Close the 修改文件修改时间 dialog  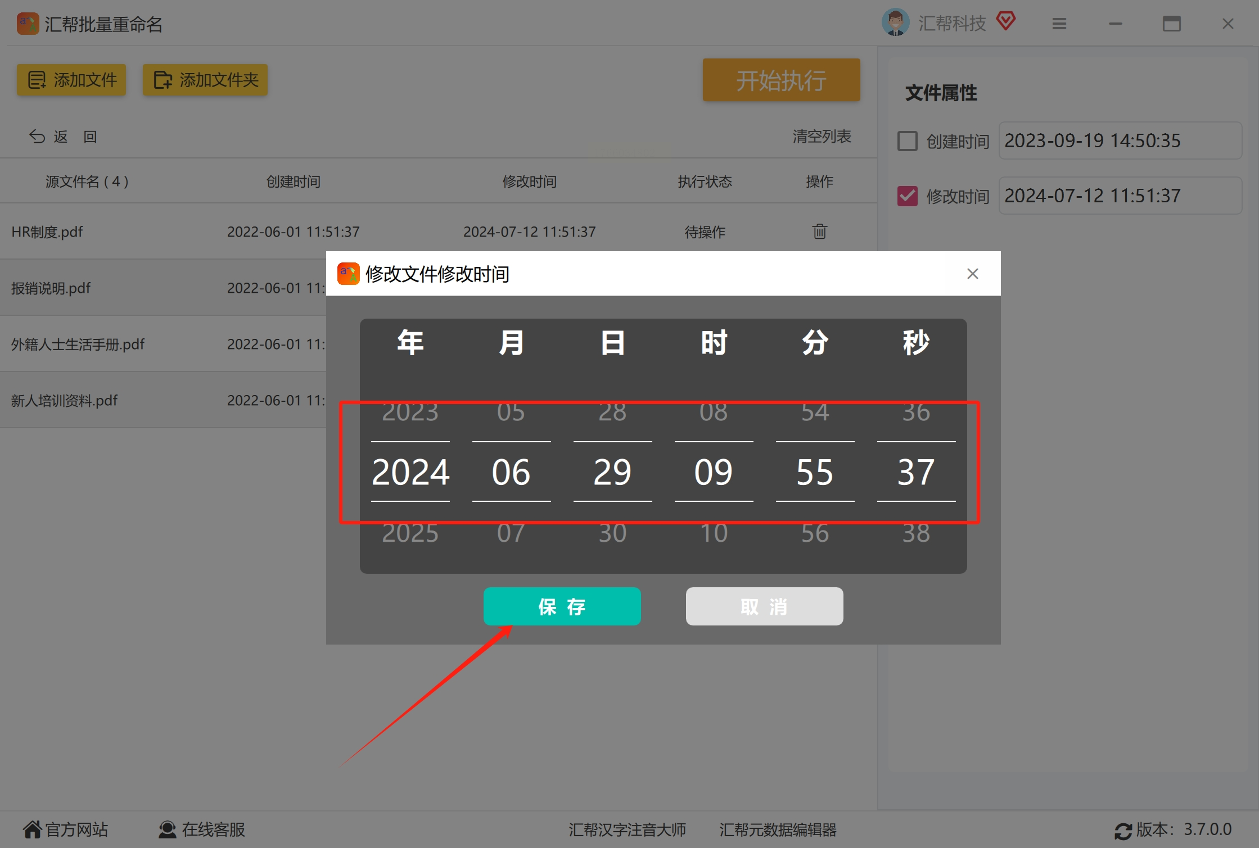point(972,274)
